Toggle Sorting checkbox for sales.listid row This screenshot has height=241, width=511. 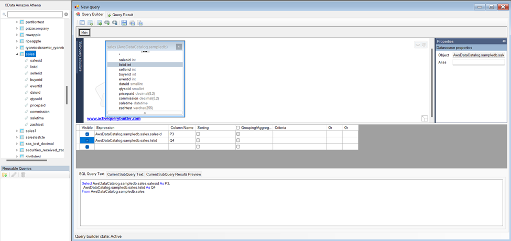tap(198, 140)
